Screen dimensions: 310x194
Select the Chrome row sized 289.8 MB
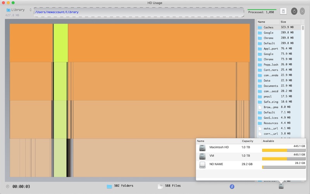click(279, 38)
